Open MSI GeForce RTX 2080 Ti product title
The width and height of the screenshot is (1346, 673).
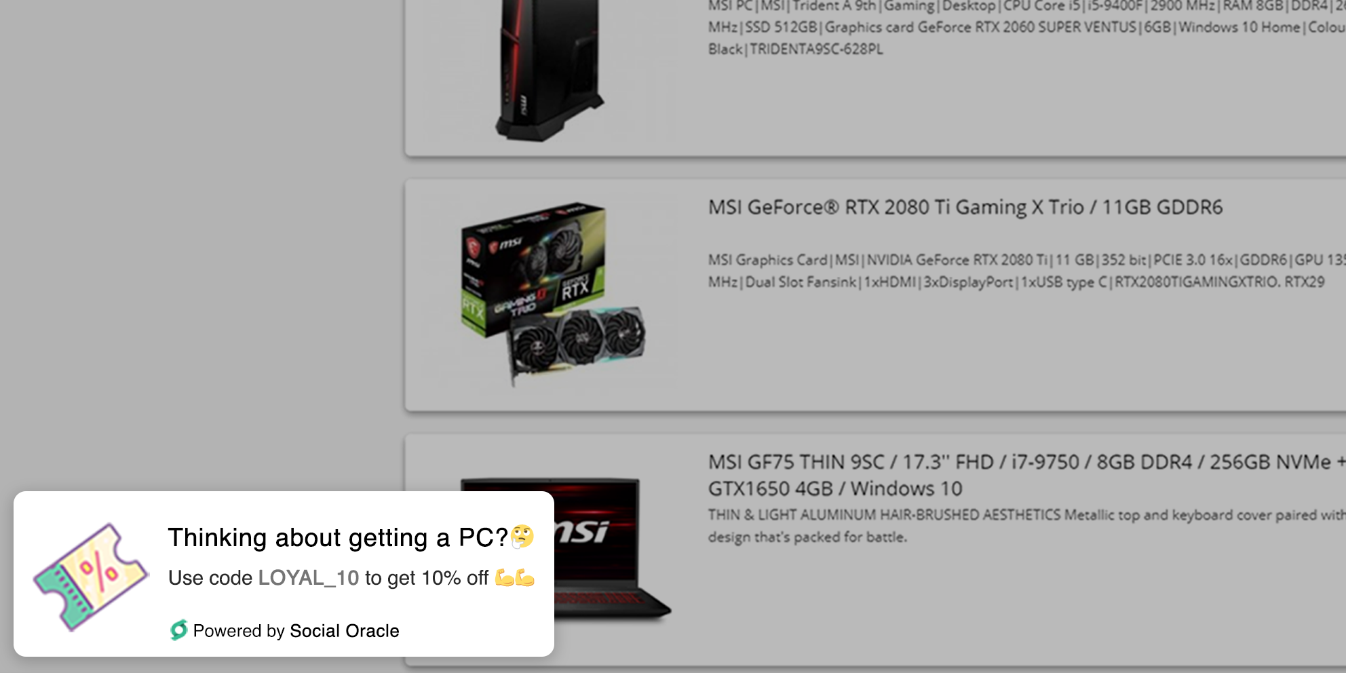click(x=965, y=208)
